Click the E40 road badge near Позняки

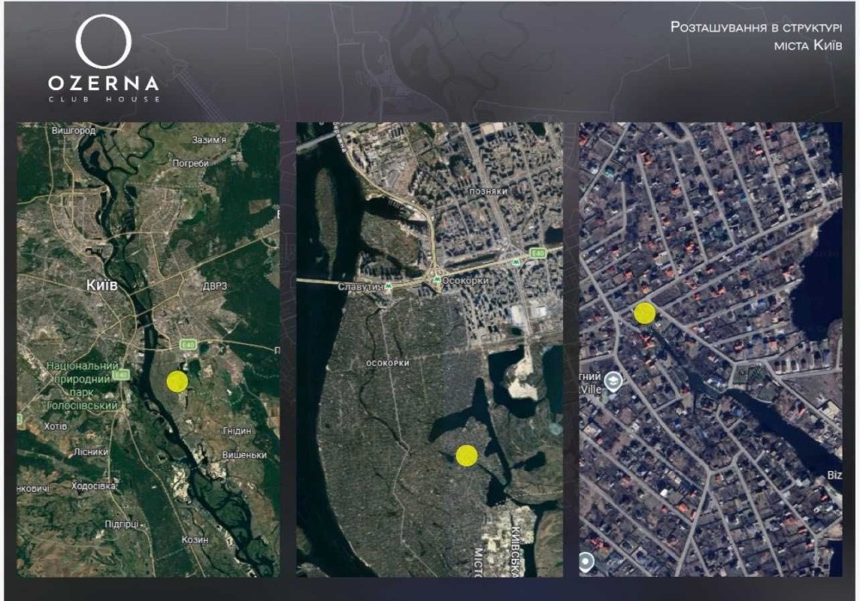click(538, 253)
